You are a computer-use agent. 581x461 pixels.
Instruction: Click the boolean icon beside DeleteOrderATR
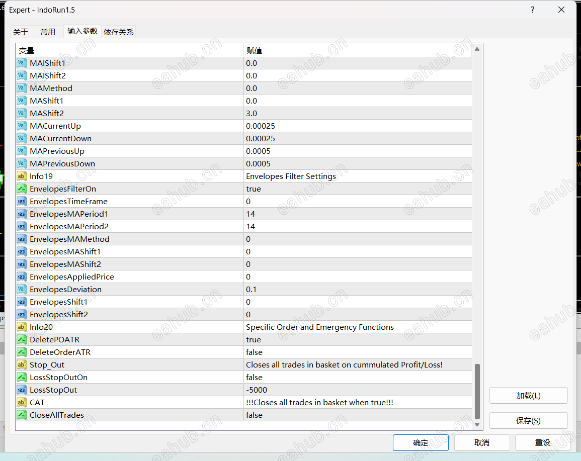click(x=22, y=352)
